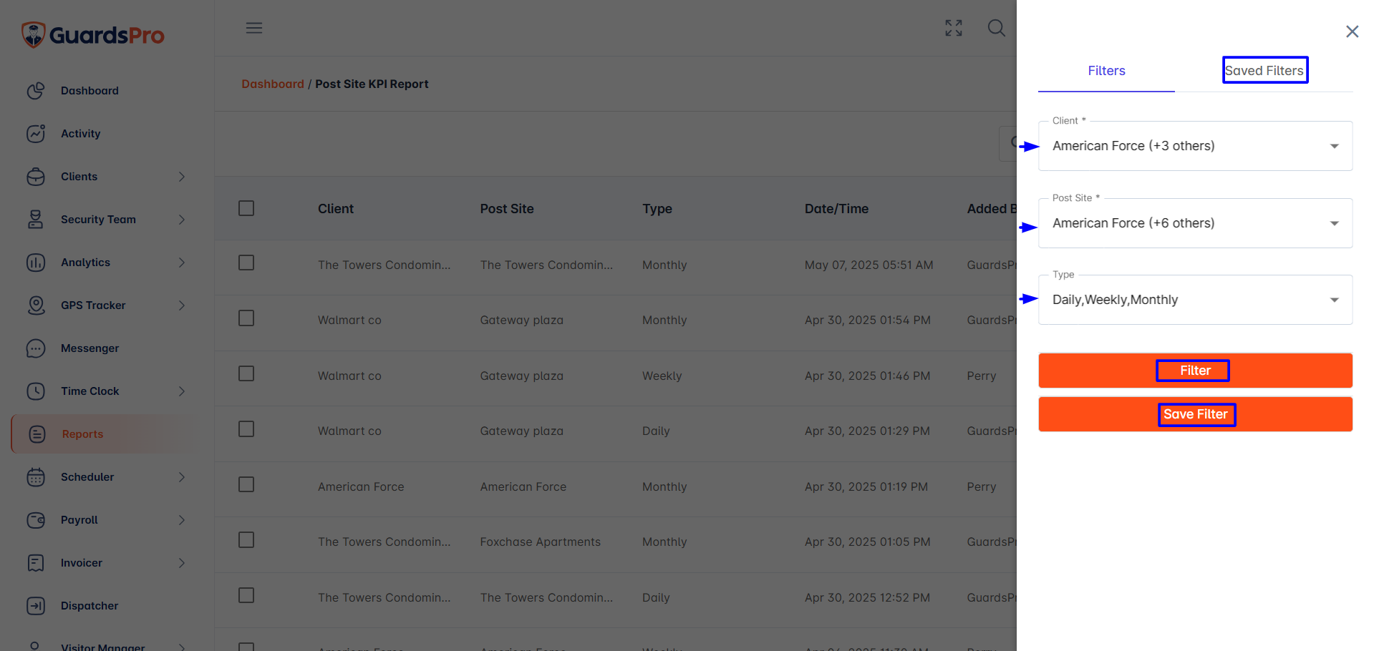This screenshot has width=1374, height=651.
Task: Open the search magnifier icon in header
Action: (996, 28)
